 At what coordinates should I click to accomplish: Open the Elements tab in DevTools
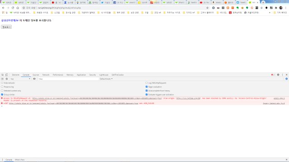(16, 75)
